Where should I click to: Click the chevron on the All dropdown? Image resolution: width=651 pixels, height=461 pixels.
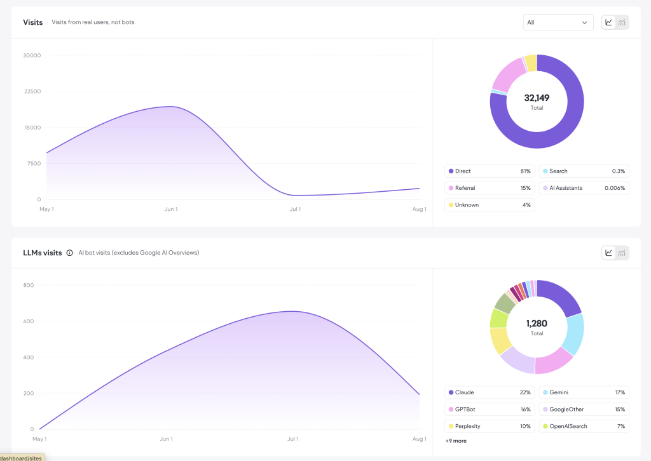[585, 23]
